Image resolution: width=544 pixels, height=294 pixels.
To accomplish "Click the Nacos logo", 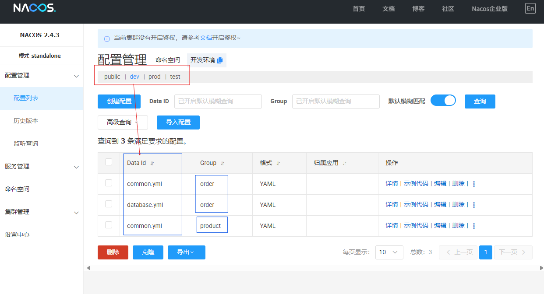I will (x=35, y=8).
